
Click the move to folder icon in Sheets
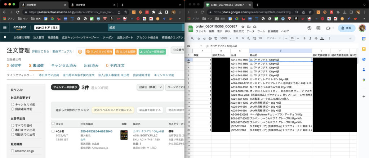[x=249, y=27]
